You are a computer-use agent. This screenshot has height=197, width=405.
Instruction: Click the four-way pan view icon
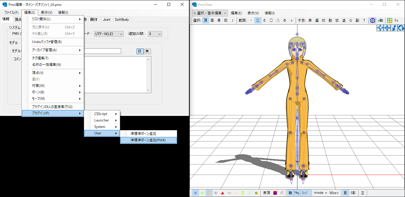(x=387, y=28)
